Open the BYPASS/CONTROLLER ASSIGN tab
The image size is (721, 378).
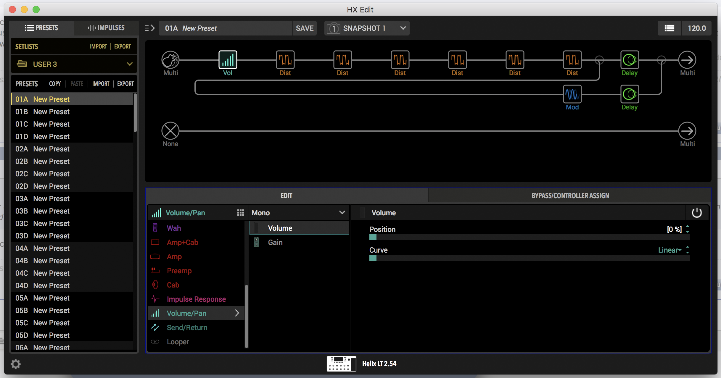coord(570,196)
